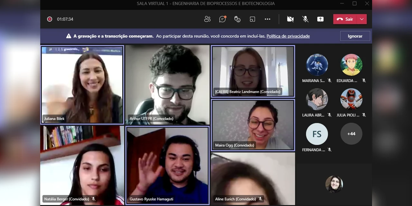The image size is (412, 206).
Task: Select the Arthur UTFPR video tile
Action: 167,85
